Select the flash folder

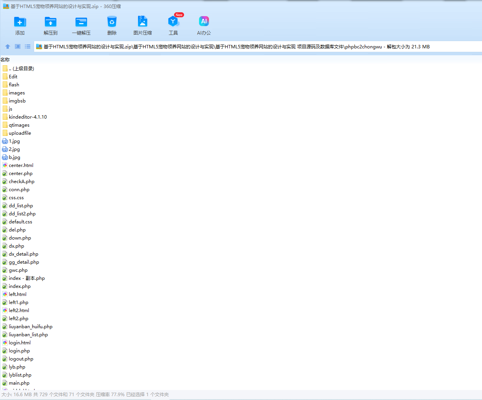[11, 84]
